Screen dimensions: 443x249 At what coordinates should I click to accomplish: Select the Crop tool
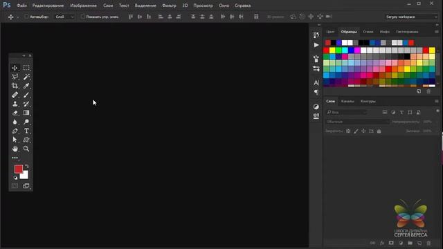(x=15, y=86)
